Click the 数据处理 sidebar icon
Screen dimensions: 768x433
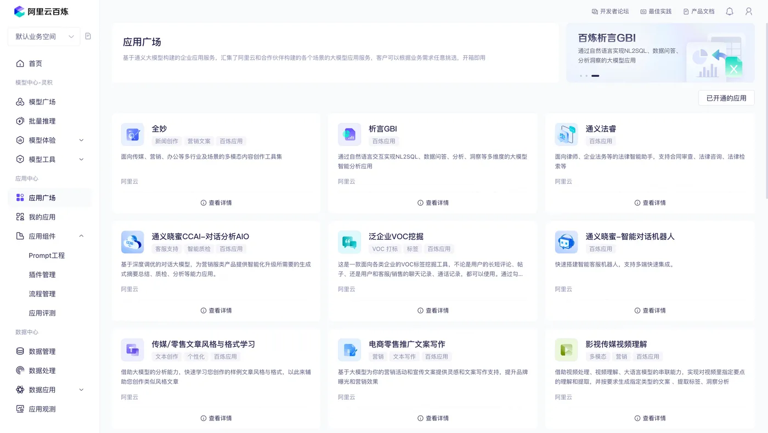click(20, 371)
